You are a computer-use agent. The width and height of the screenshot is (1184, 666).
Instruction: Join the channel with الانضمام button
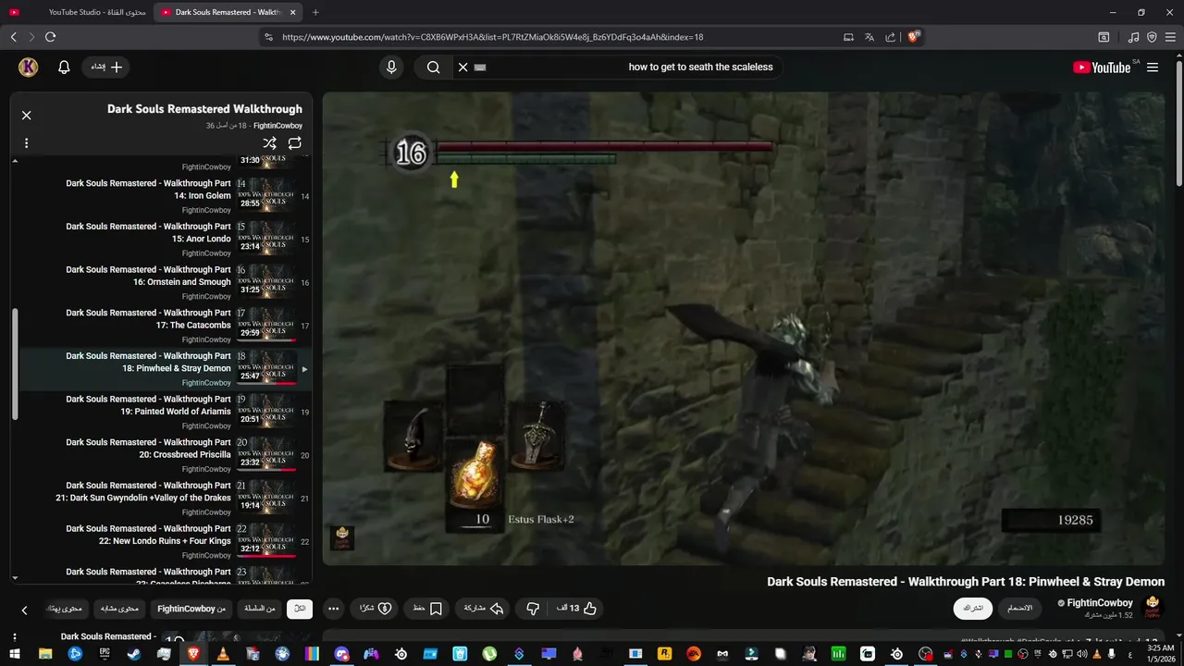[x=1019, y=609]
